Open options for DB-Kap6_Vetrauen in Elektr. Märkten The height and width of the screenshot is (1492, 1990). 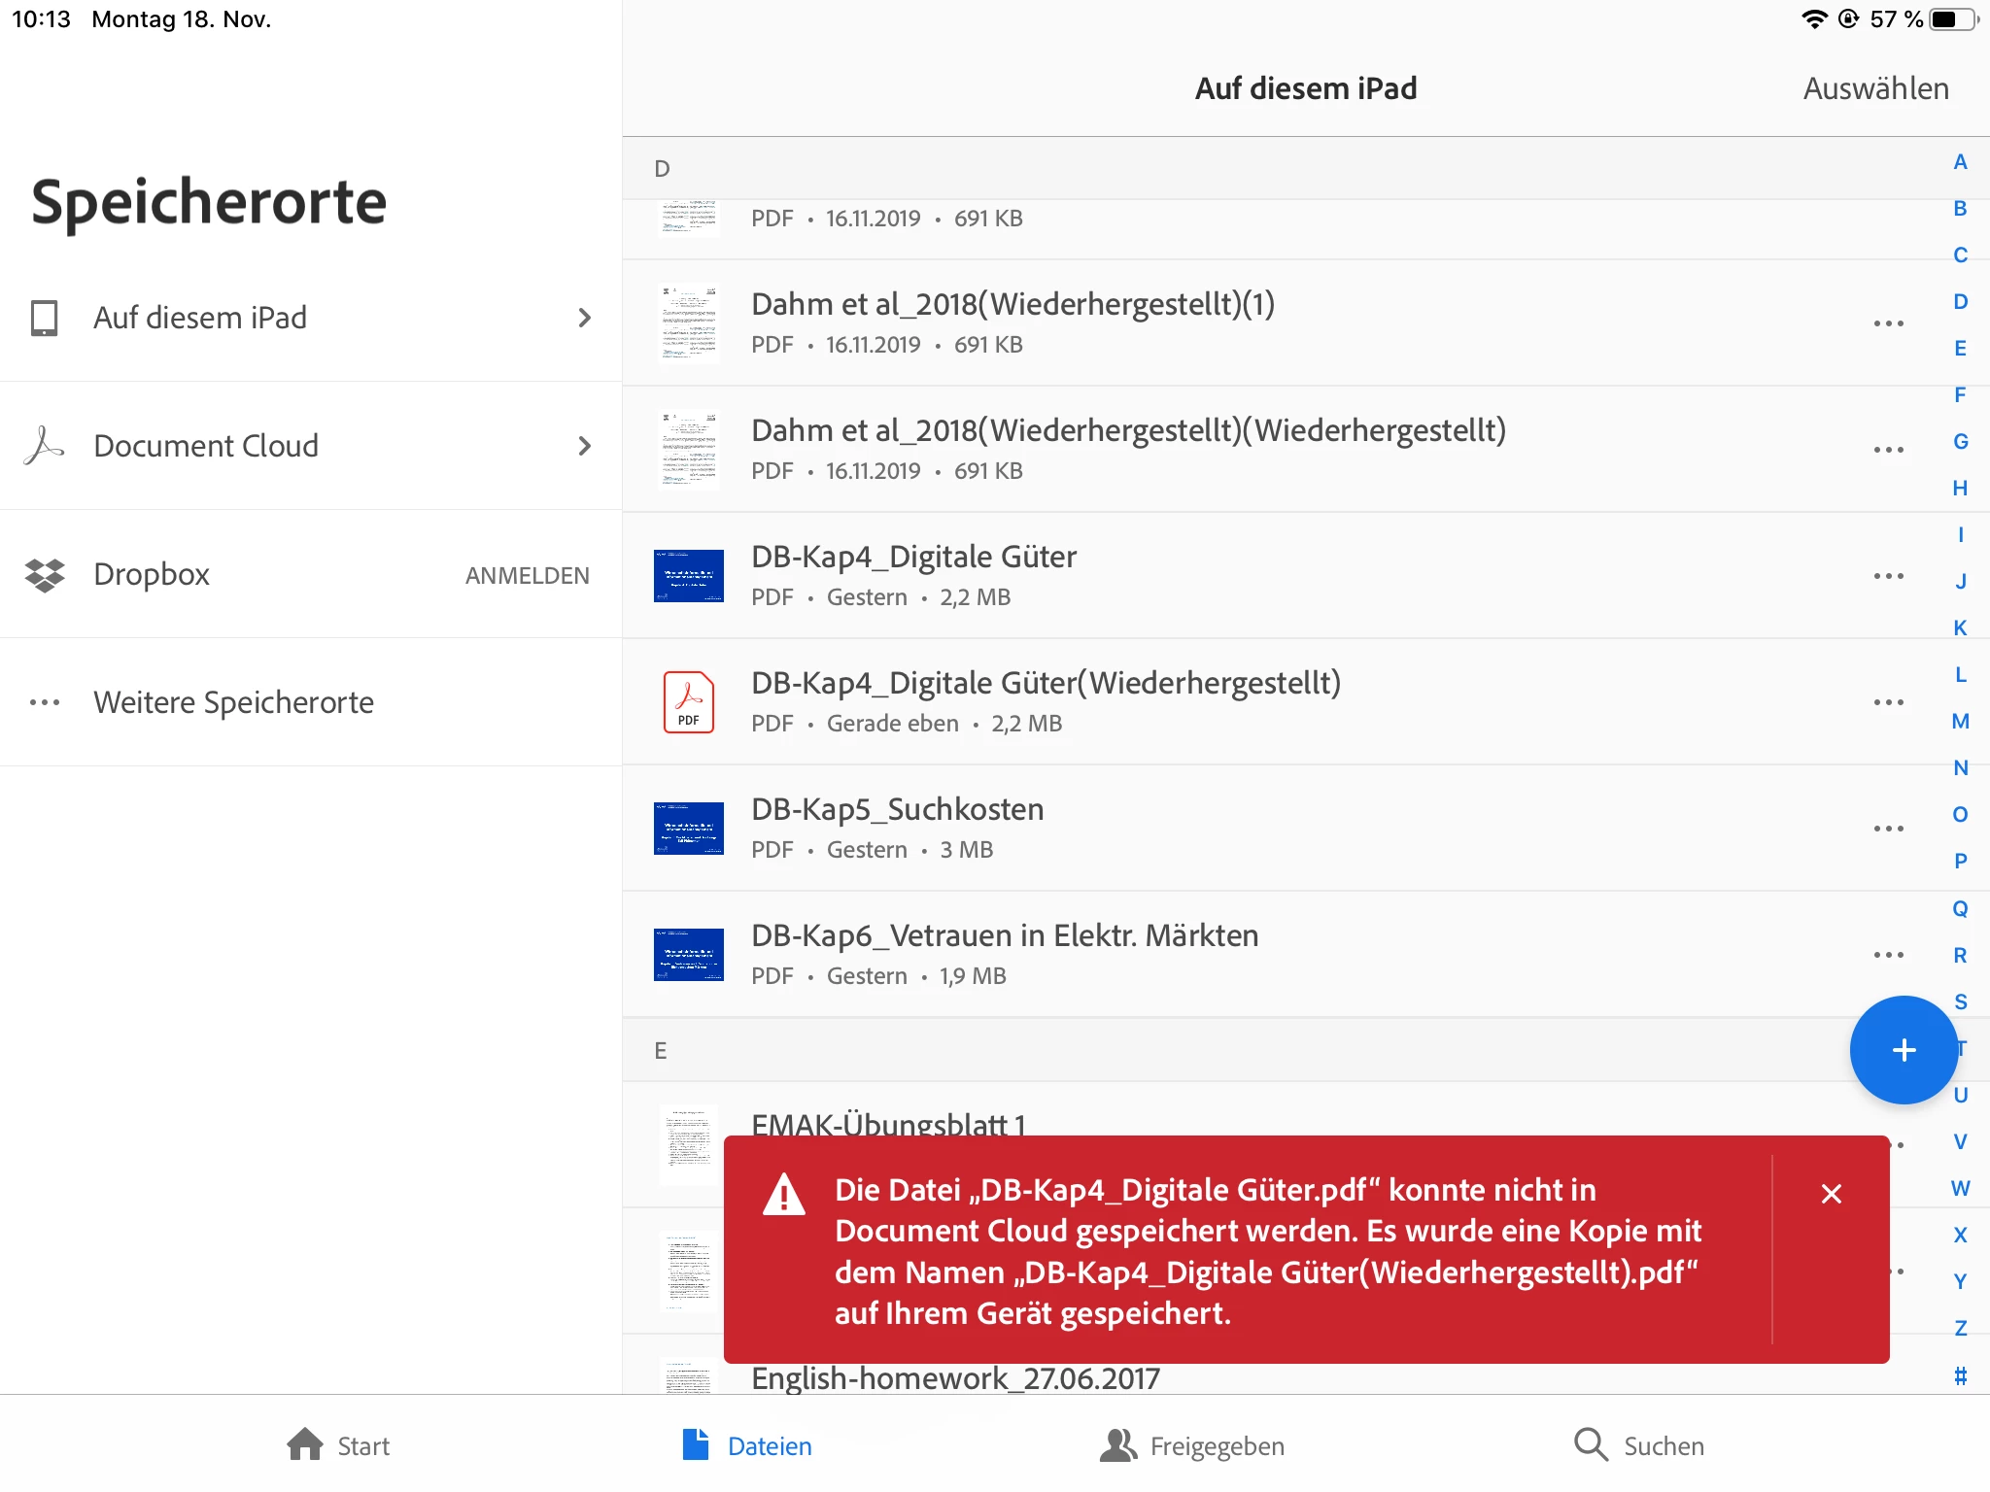pyautogui.click(x=1888, y=955)
